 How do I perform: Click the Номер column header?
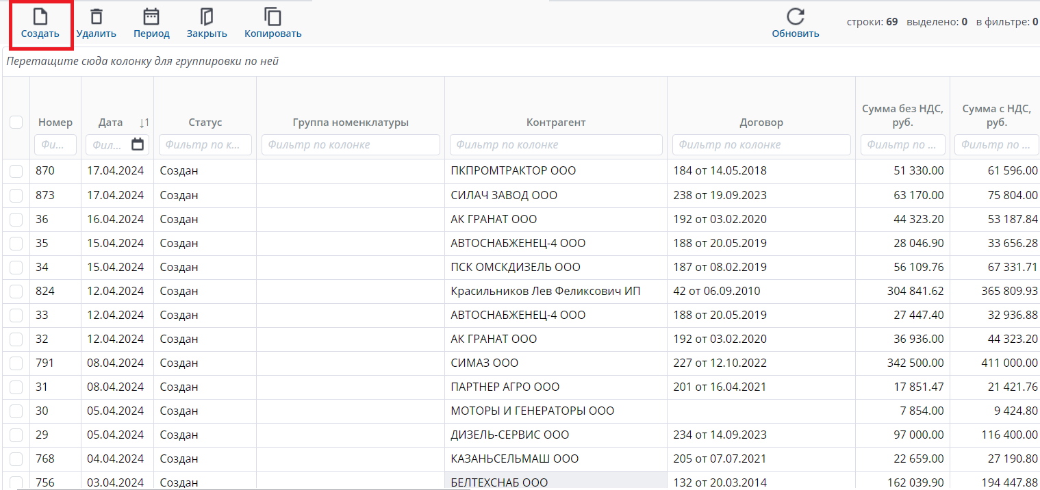coord(55,122)
